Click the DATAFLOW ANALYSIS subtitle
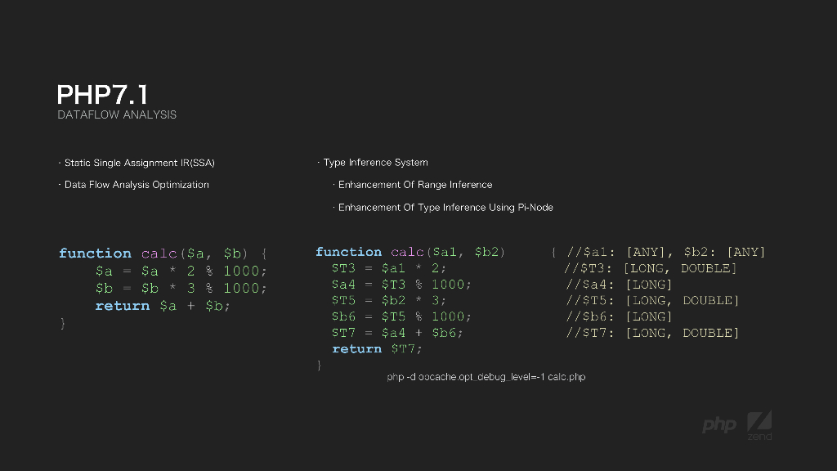This screenshot has height=471, width=837. 117,114
